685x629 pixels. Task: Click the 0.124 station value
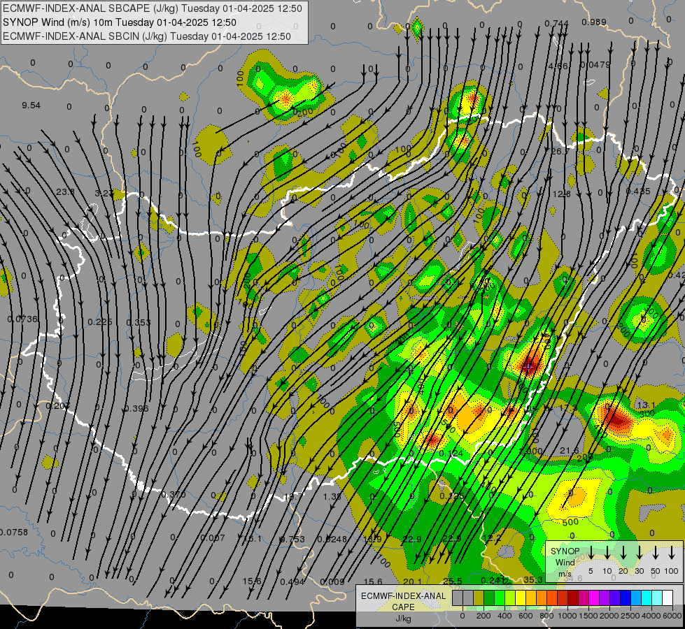451,454
